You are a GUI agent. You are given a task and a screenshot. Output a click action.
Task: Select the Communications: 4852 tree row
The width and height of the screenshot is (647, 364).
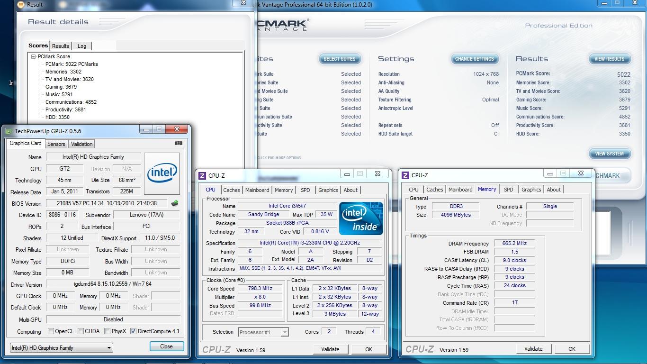71,102
